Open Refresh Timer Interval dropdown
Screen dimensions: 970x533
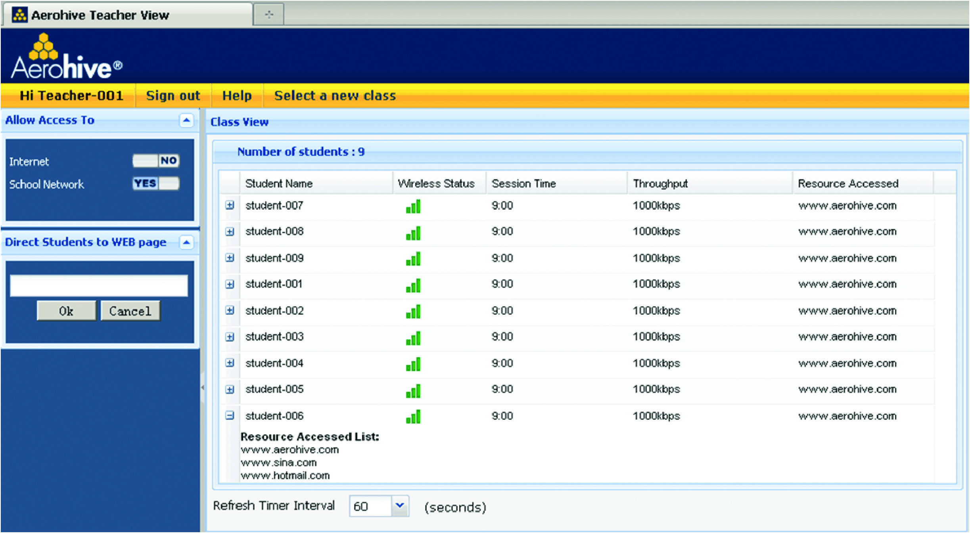coord(400,506)
